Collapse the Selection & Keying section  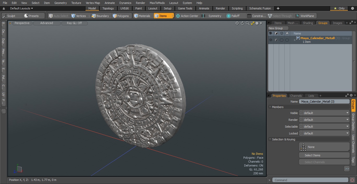tap(270, 139)
